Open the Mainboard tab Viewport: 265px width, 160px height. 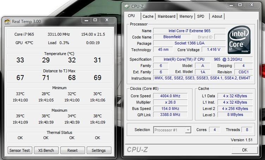click(166, 16)
